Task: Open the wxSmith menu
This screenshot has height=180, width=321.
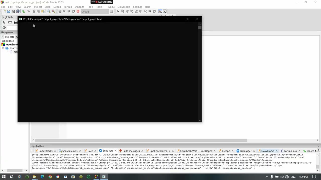Action: [79, 7]
